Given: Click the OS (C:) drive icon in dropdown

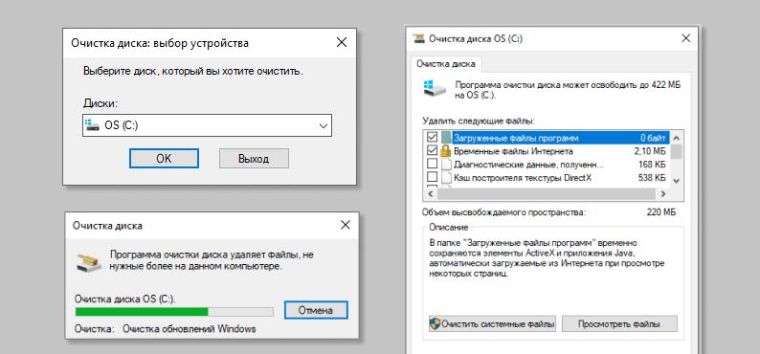Looking at the screenshot, I should click(91, 126).
